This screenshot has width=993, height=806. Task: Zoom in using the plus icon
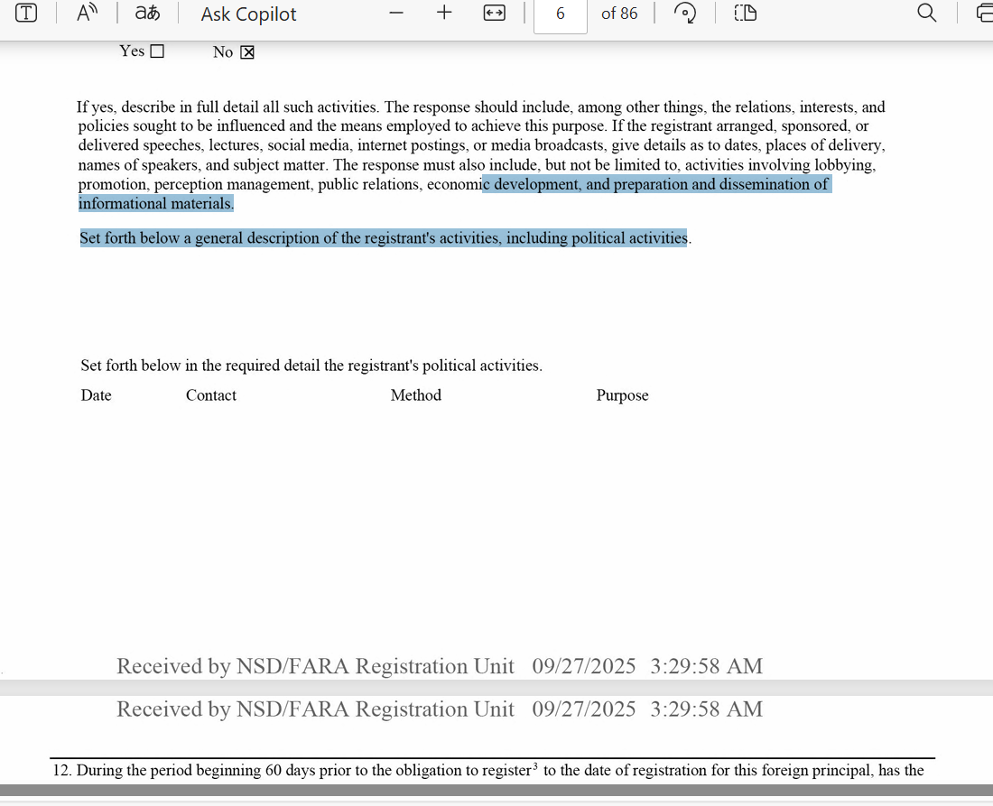(444, 13)
